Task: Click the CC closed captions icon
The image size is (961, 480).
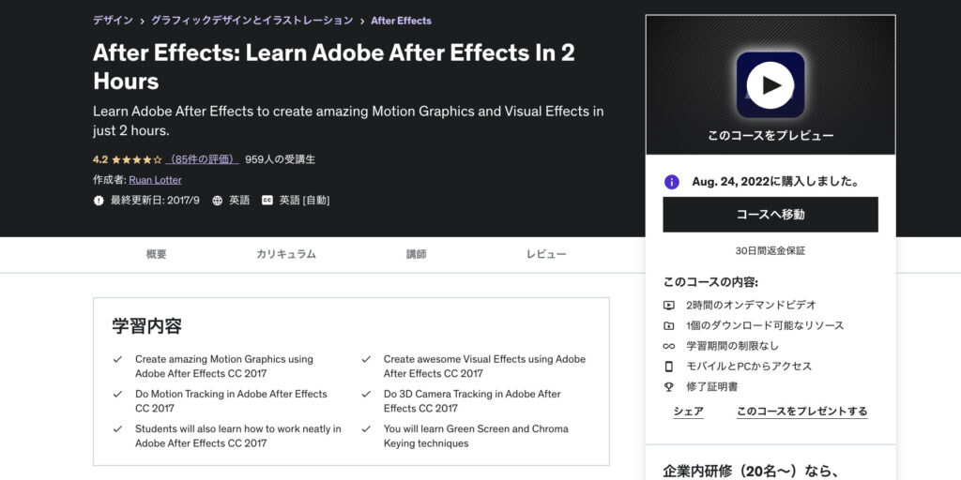Action: click(267, 201)
